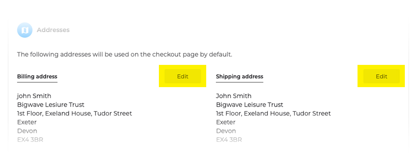Click the blue map Addresses icon
420x164 pixels.
(x=25, y=30)
